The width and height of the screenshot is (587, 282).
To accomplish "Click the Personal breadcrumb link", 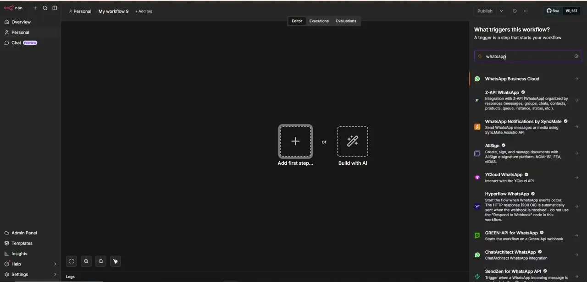I will pos(80,11).
